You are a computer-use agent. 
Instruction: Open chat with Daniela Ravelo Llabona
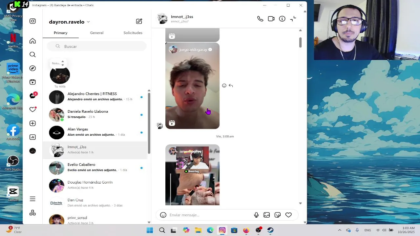click(x=95, y=114)
